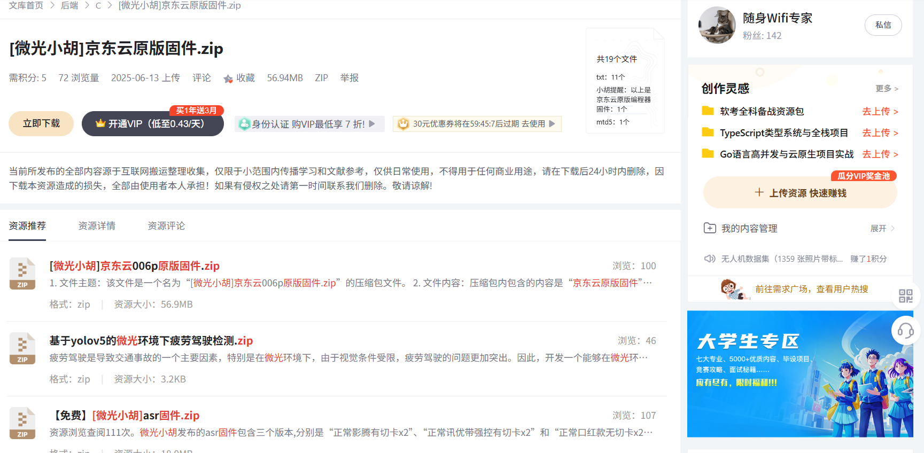The image size is (924, 453).
Task: Click 我的内容管理 label
Action: [x=749, y=228]
